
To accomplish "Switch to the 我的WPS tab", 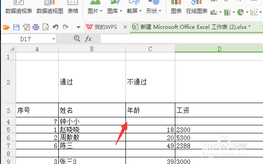I will tap(101, 27).
